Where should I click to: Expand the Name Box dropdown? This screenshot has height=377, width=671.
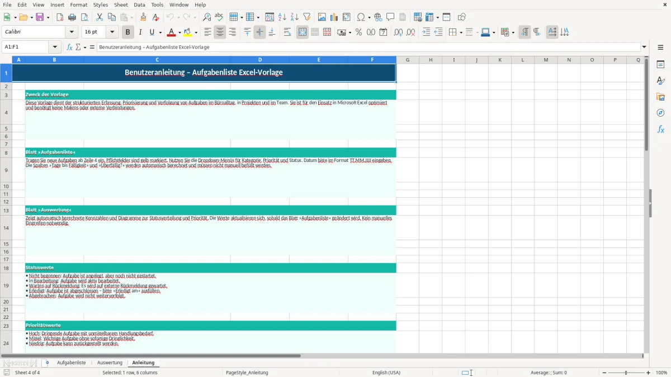coord(55,47)
